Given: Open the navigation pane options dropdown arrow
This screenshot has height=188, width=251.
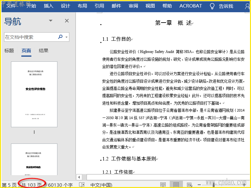Looking at the screenshot, I should (51, 21).
